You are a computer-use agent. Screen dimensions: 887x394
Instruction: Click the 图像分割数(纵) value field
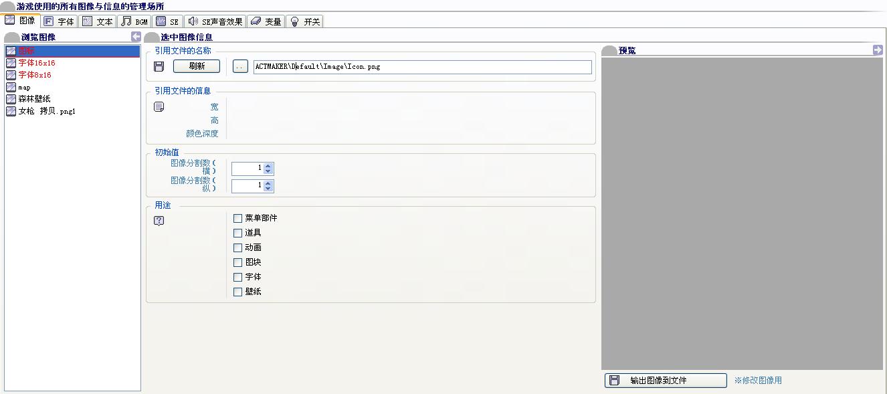248,186
